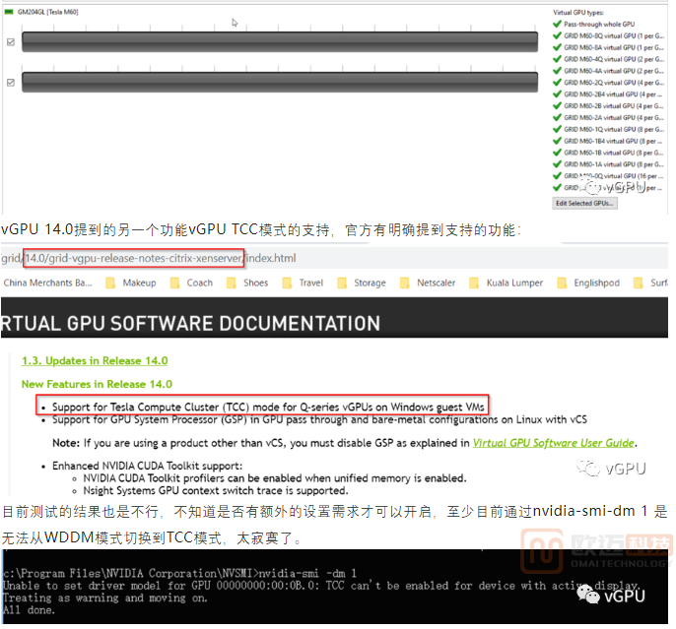This screenshot has height=629, width=676.
Task: Open the 'Virtual GPU Software User Guide' link
Action: tap(554, 443)
